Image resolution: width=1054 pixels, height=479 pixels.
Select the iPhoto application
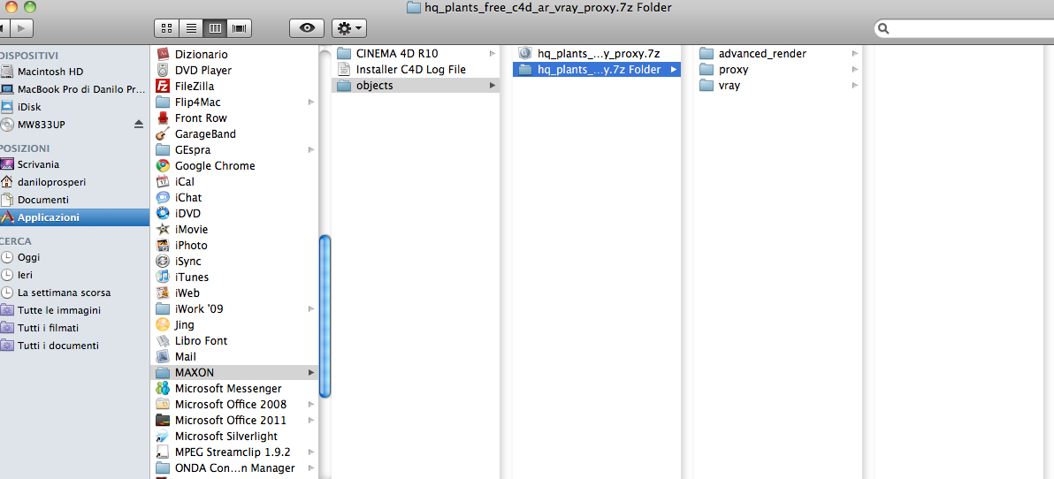[191, 245]
